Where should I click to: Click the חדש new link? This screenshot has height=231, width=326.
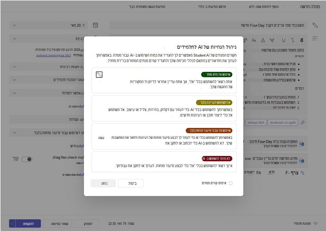[x=272, y=173]
